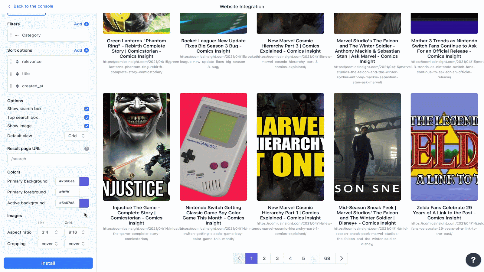The image size is (484, 272).
Task: Click the Game Boy thumbnail image
Action: tap(214, 147)
